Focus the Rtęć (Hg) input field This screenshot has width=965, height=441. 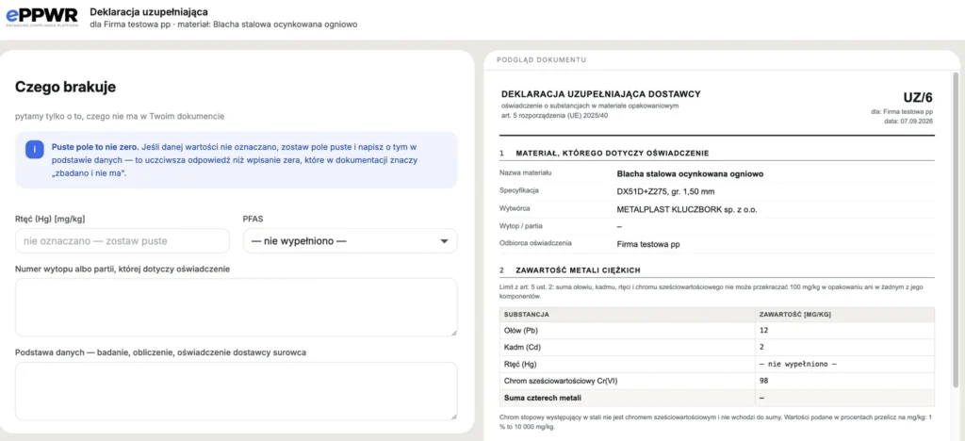pyautogui.click(x=123, y=241)
